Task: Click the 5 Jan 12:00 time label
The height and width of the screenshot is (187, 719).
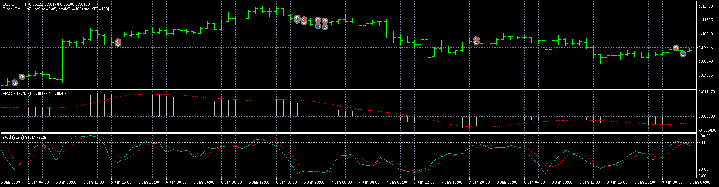Action: (94, 182)
